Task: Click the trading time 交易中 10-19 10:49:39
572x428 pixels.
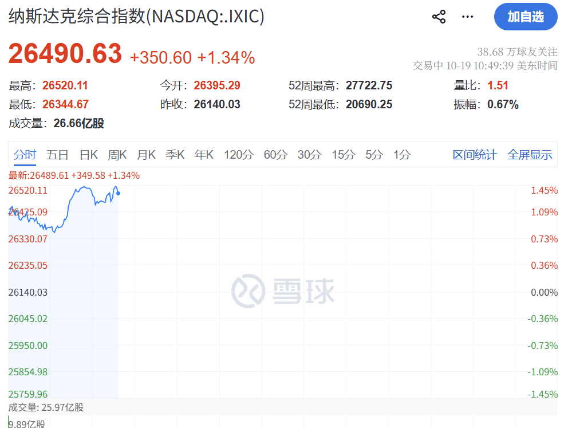Action: tap(463, 66)
